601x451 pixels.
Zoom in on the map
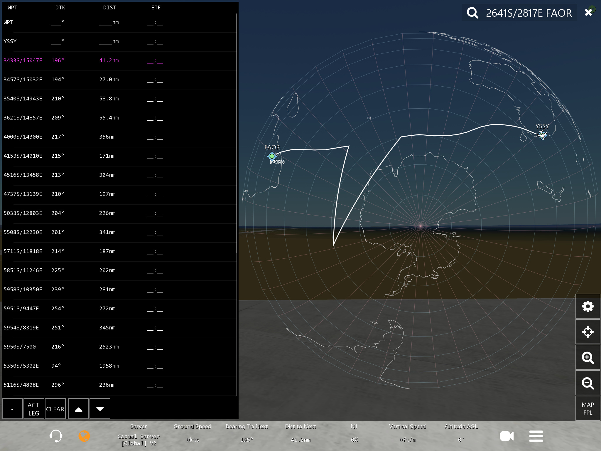click(588, 357)
